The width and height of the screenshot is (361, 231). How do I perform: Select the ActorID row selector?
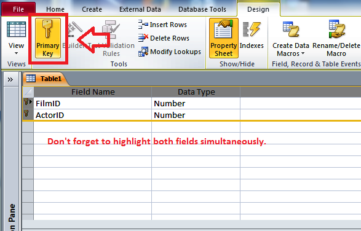(x=28, y=115)
